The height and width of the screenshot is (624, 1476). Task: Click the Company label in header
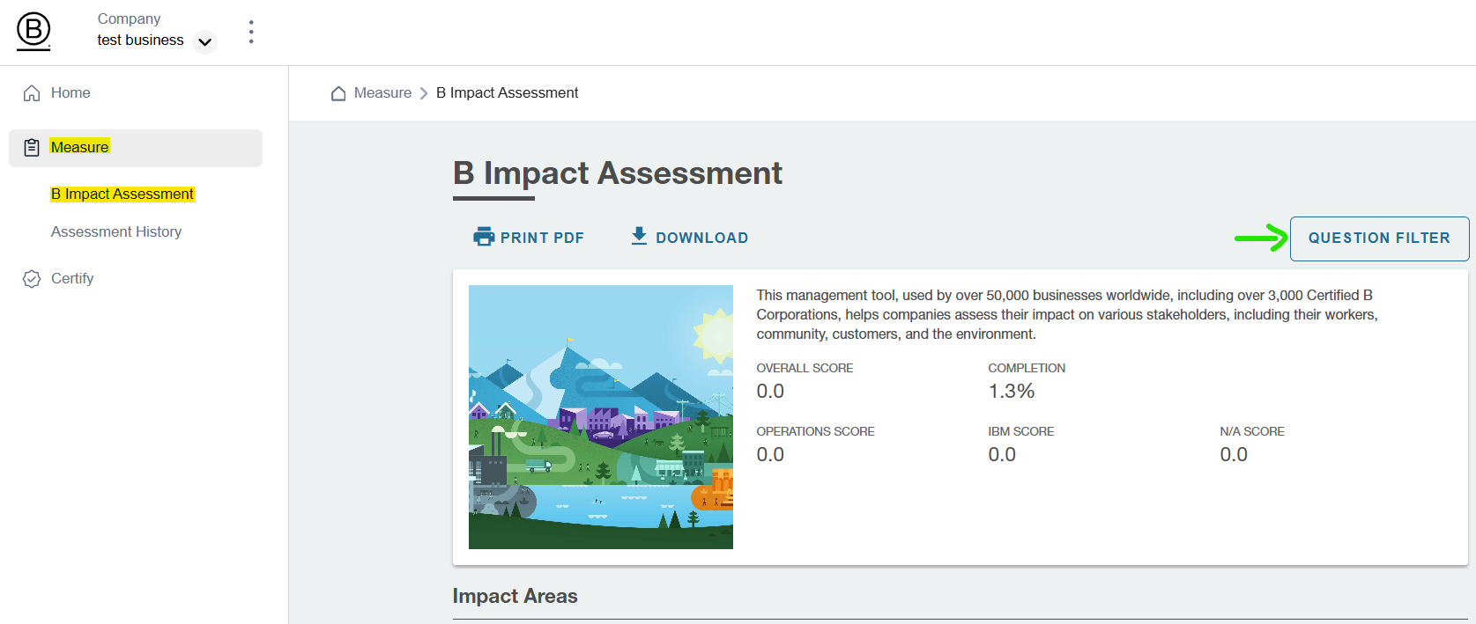129,18
